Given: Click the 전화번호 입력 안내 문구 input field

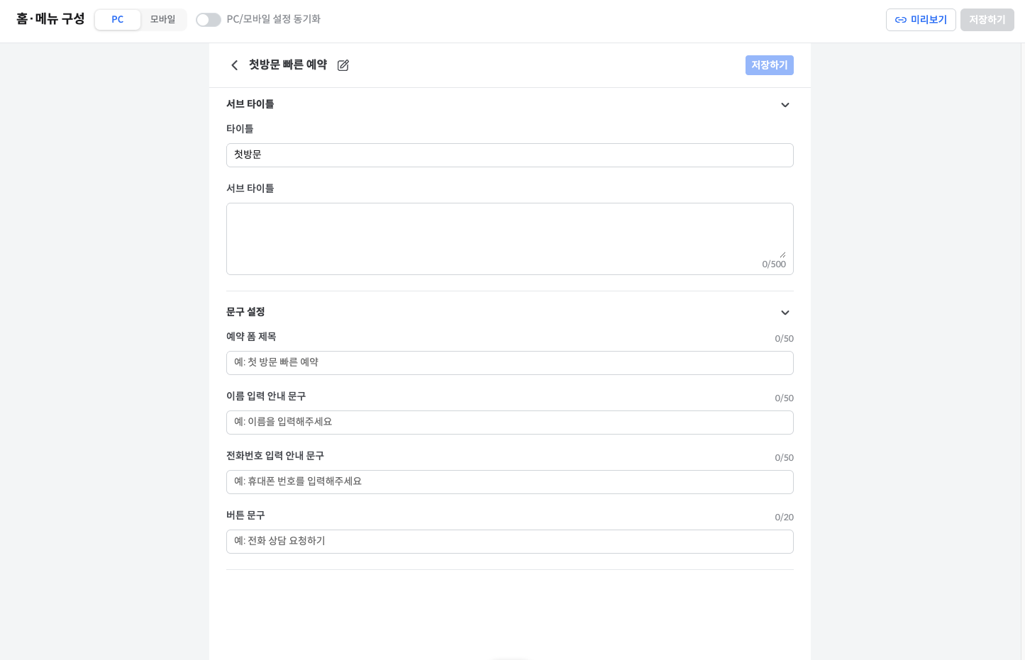Looking at the screenshot, I should [x=510, y=482].
